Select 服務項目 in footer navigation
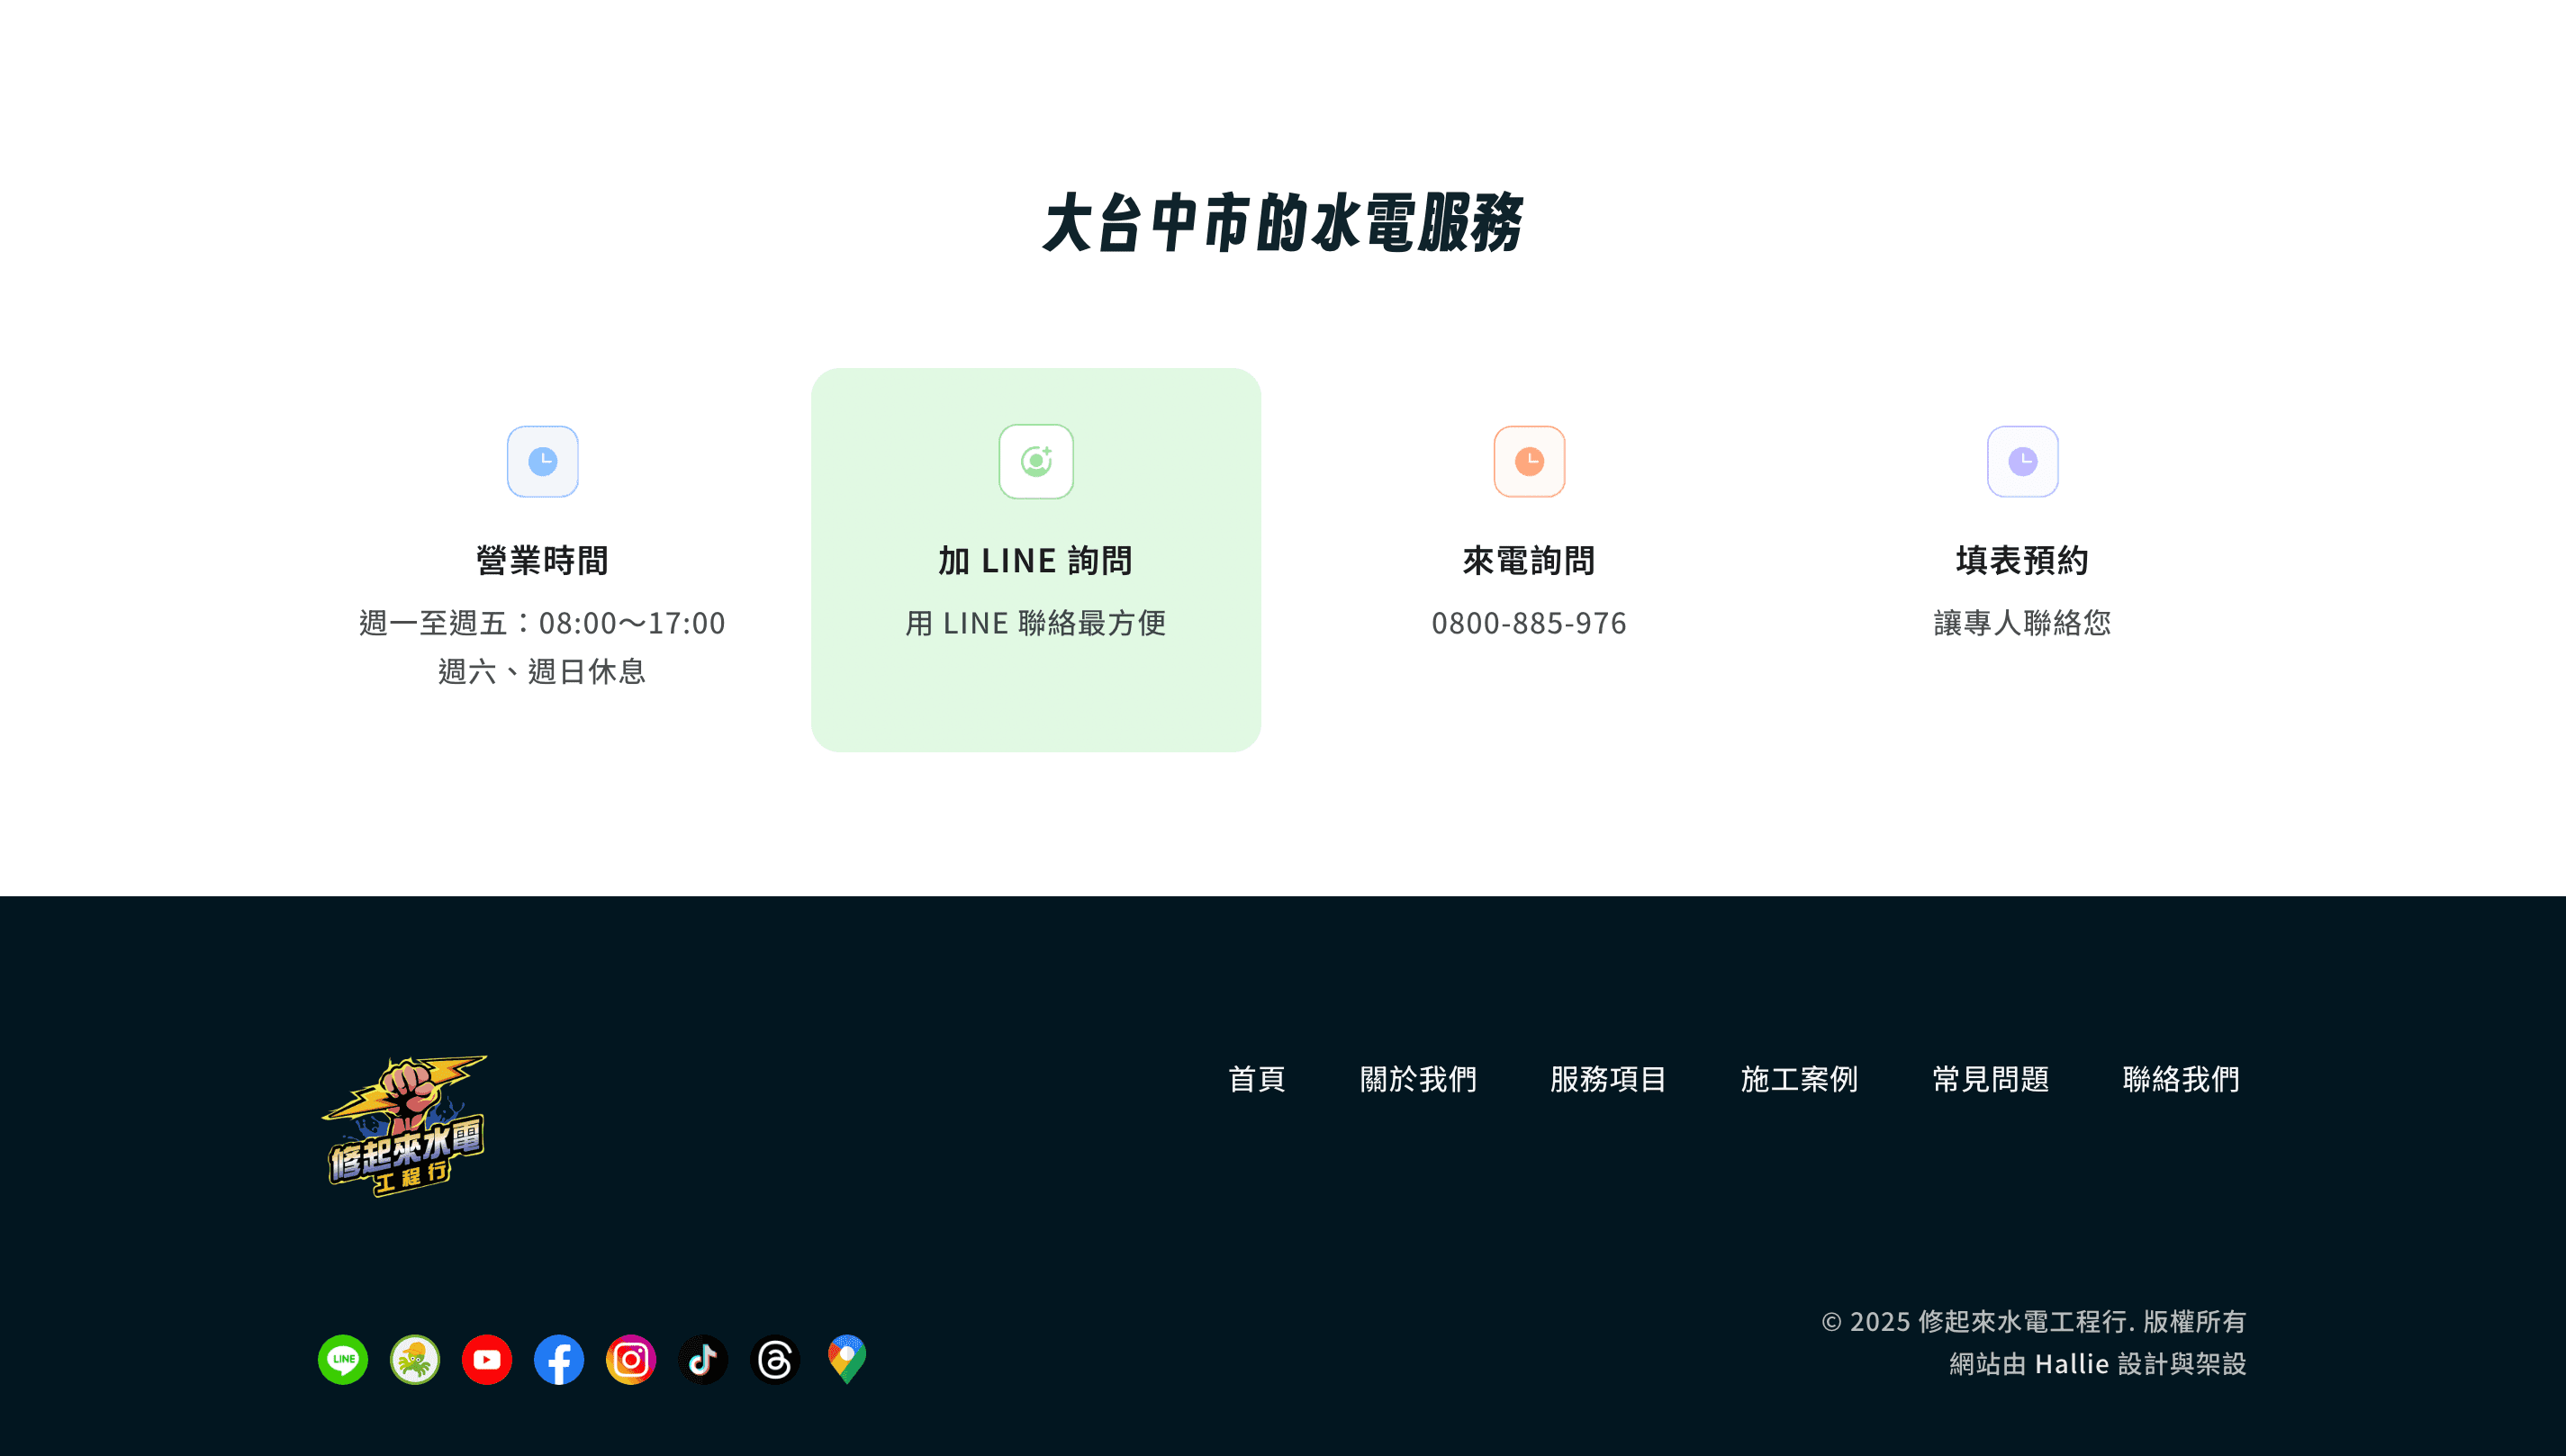The image size is (2566, 1456). point(1608,1079)
